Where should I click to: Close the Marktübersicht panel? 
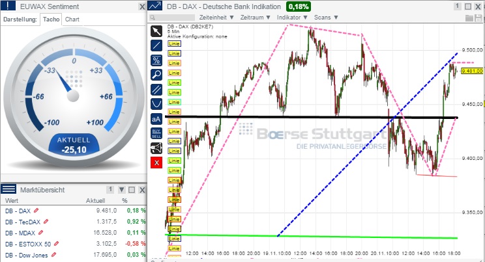(142, 189)
